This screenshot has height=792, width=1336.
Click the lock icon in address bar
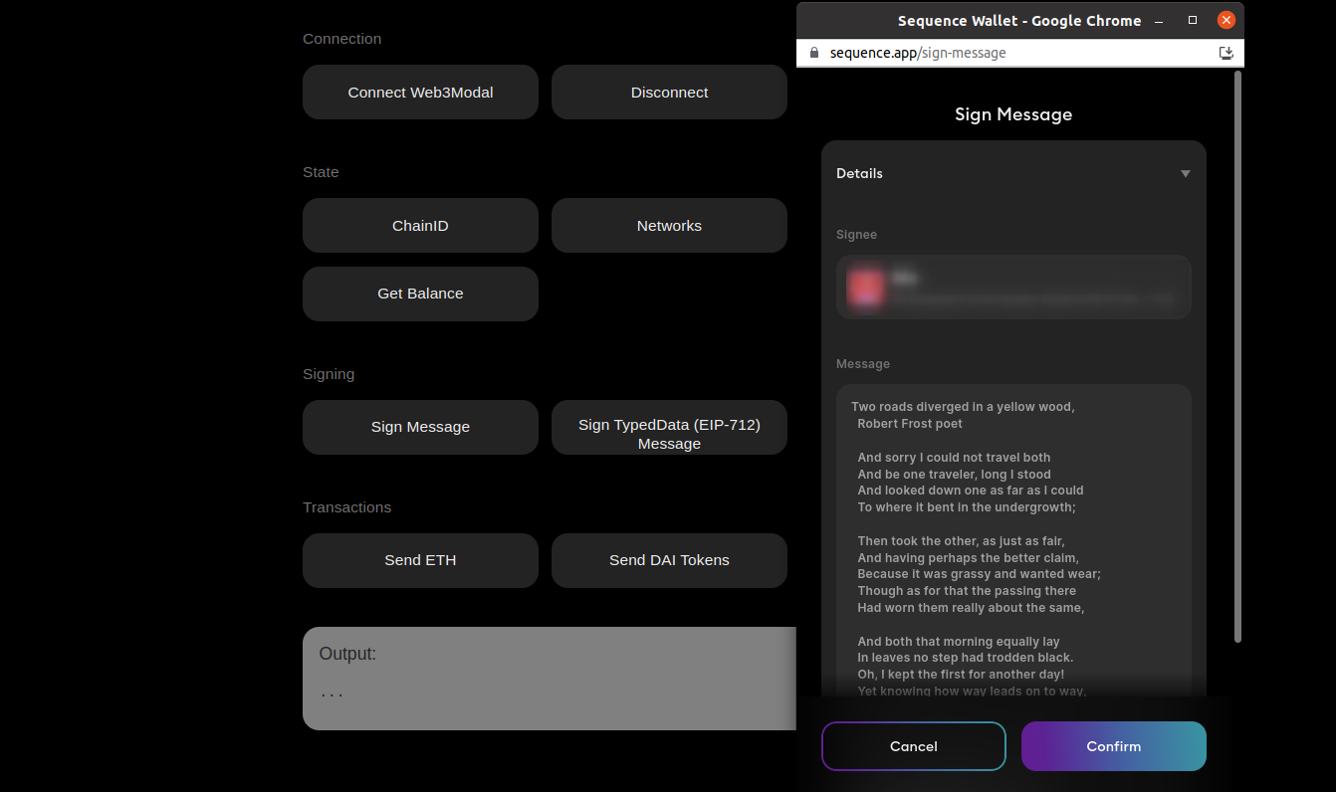pyautogui.click(x=814, y=53)
